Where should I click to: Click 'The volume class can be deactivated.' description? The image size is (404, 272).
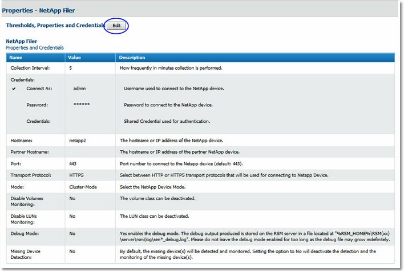pos(157,198)
